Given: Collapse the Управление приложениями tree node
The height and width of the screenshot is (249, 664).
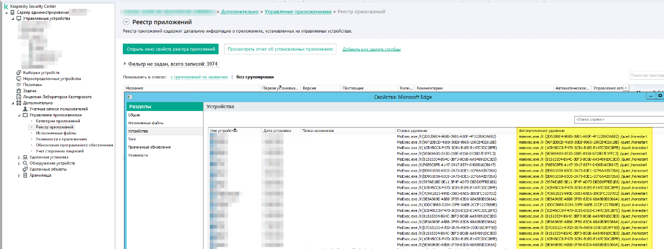Looking at the screenshot, I should pos(19,115).
